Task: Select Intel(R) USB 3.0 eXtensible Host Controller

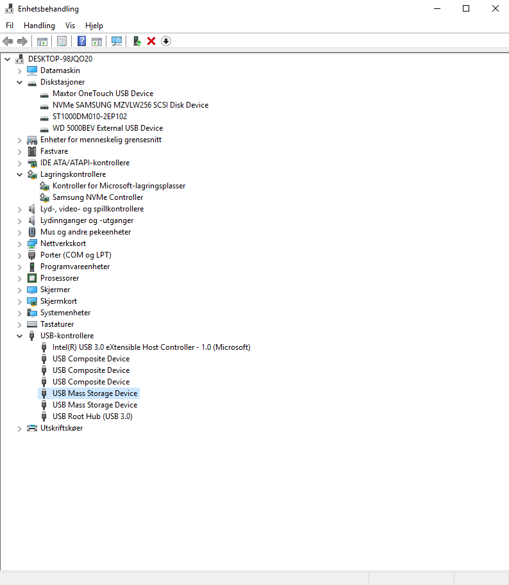Action: click(x=151, y=347)
